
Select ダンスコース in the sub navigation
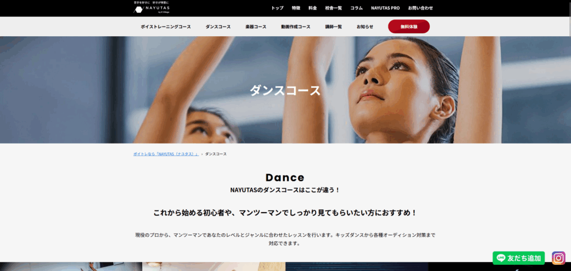tap(218, 27)
